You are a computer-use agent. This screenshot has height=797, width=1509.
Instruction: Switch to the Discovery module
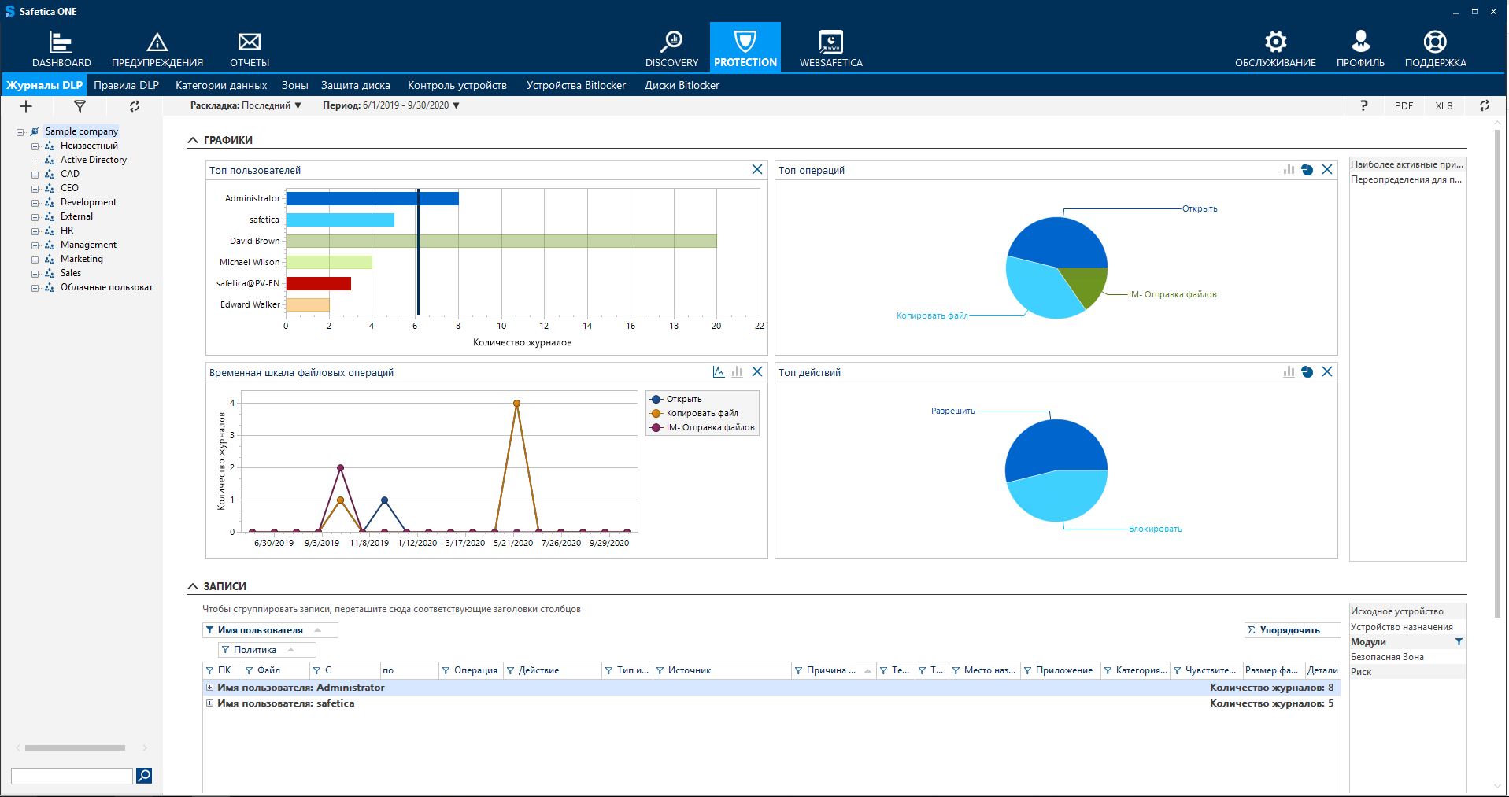[671, 49]
